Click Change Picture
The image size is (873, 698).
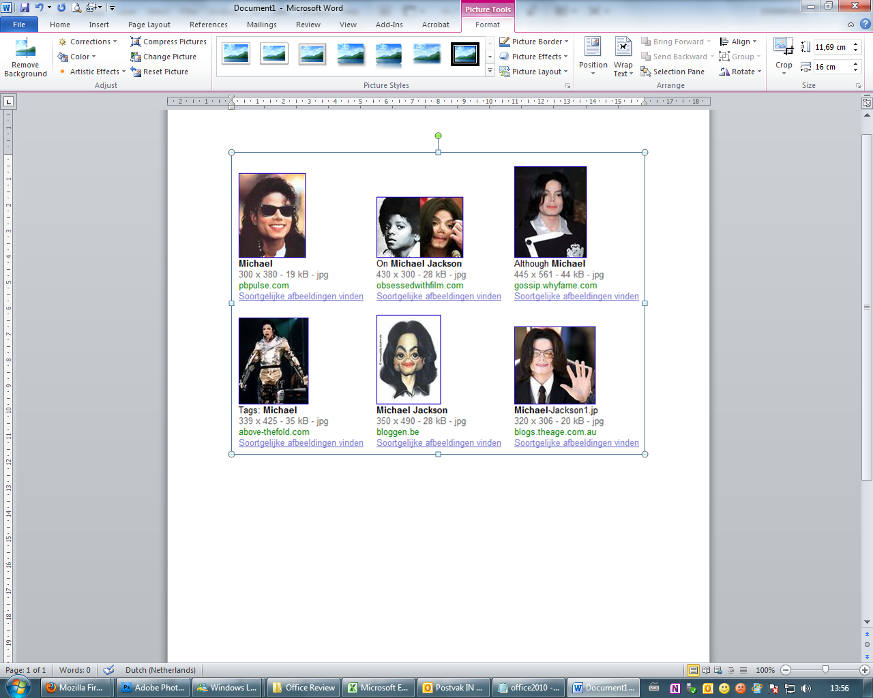point(164,57)
